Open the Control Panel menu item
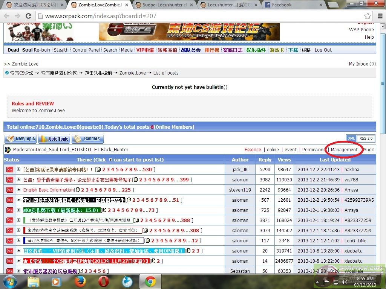 (86, 50)
